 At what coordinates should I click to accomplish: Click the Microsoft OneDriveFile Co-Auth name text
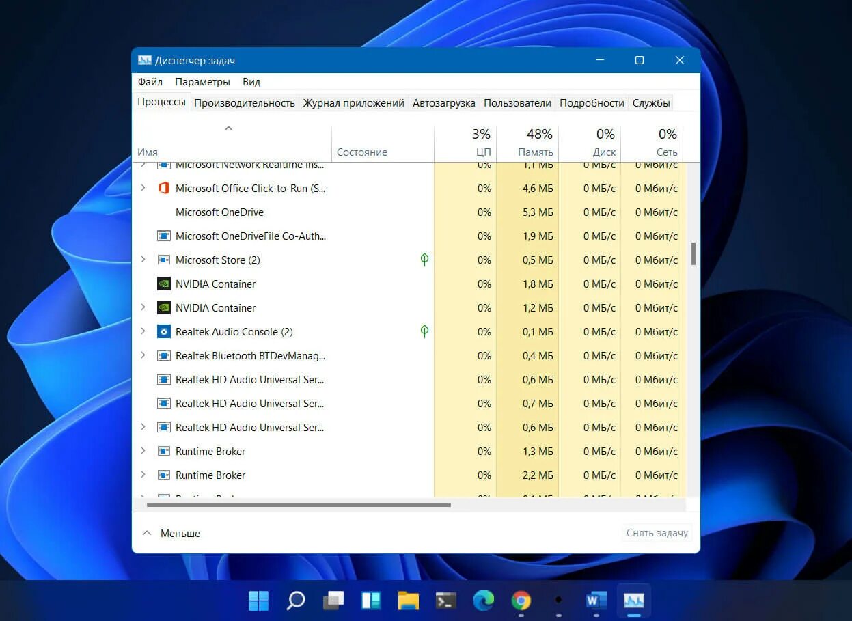point(251,236)
